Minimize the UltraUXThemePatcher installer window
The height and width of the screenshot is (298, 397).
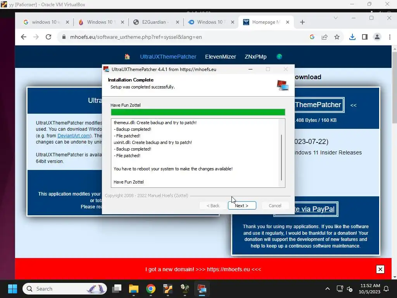(250, 69)
